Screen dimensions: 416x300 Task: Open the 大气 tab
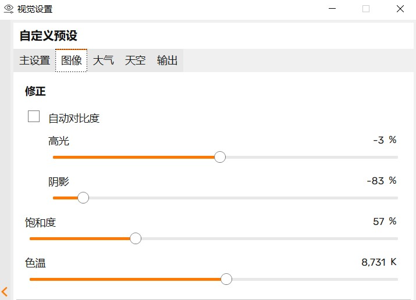point(103,60)
